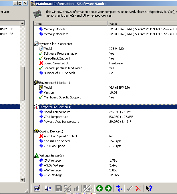Click the Mainboard Information title bar icon
177x194 pixels.
coord(33,4)
